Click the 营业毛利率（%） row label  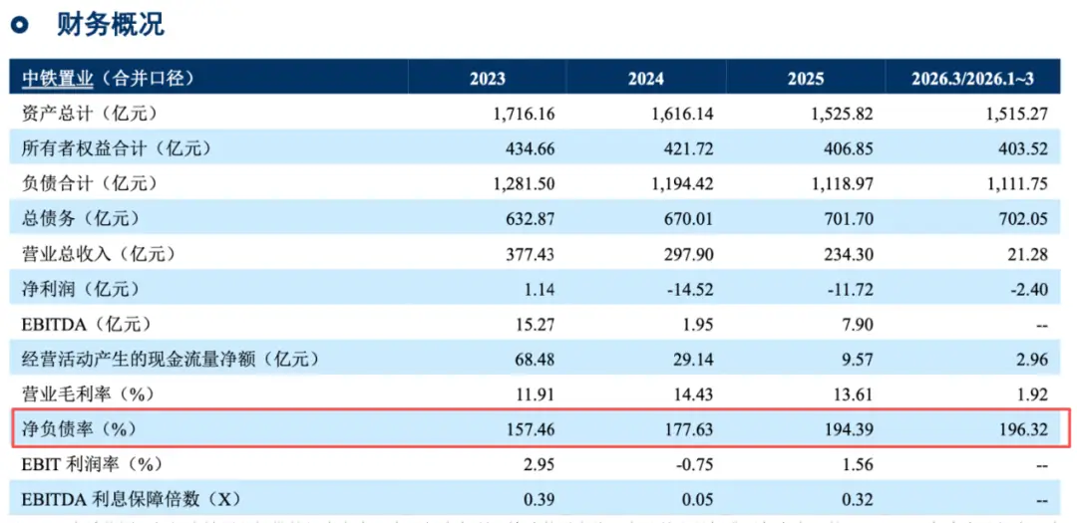point(88,393)
